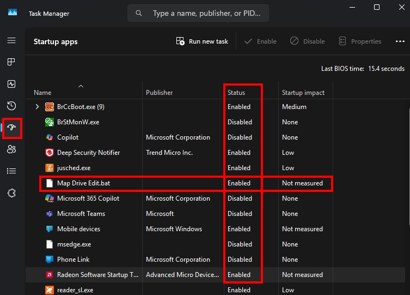This screenshot has width=410, height=295.
Task: Sort by the Status column header
Action: point(236,93)
